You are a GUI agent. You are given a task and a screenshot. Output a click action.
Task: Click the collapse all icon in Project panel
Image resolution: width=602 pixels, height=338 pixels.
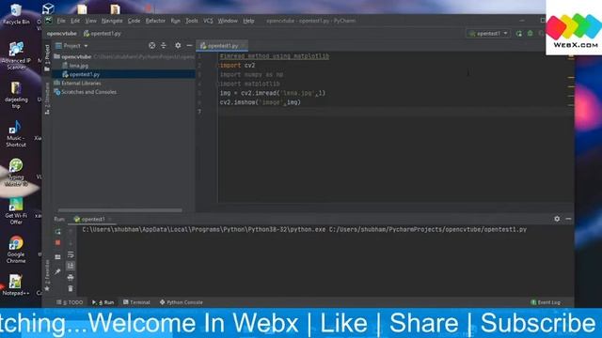pyautogui.click(x=164, y=46)
